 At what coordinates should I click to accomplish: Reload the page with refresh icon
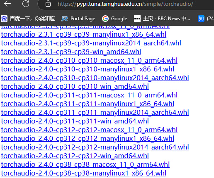(x=26, y=4)
